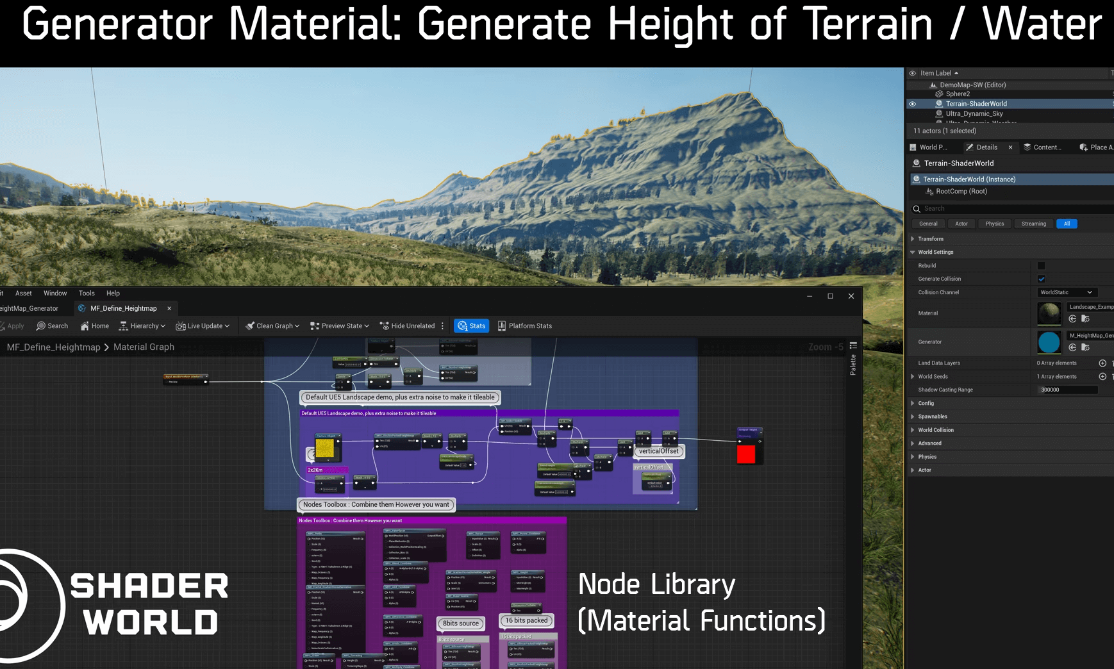Toggle the Stats button in the toolbar
The width and height of the screenshot is (1114, 669).
coord(471,326)
